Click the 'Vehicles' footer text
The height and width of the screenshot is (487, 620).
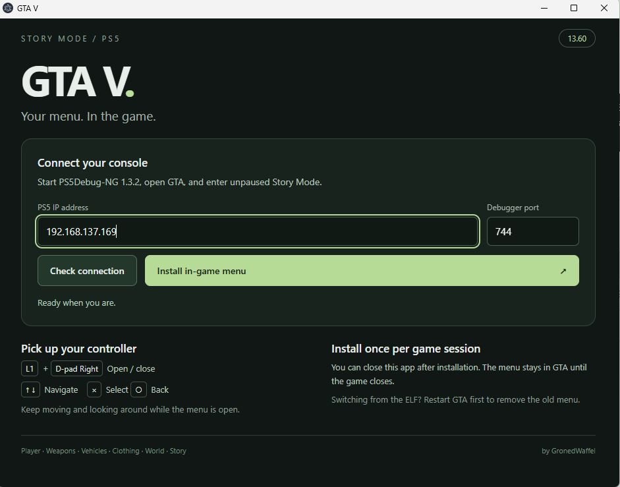click(94, 451)
